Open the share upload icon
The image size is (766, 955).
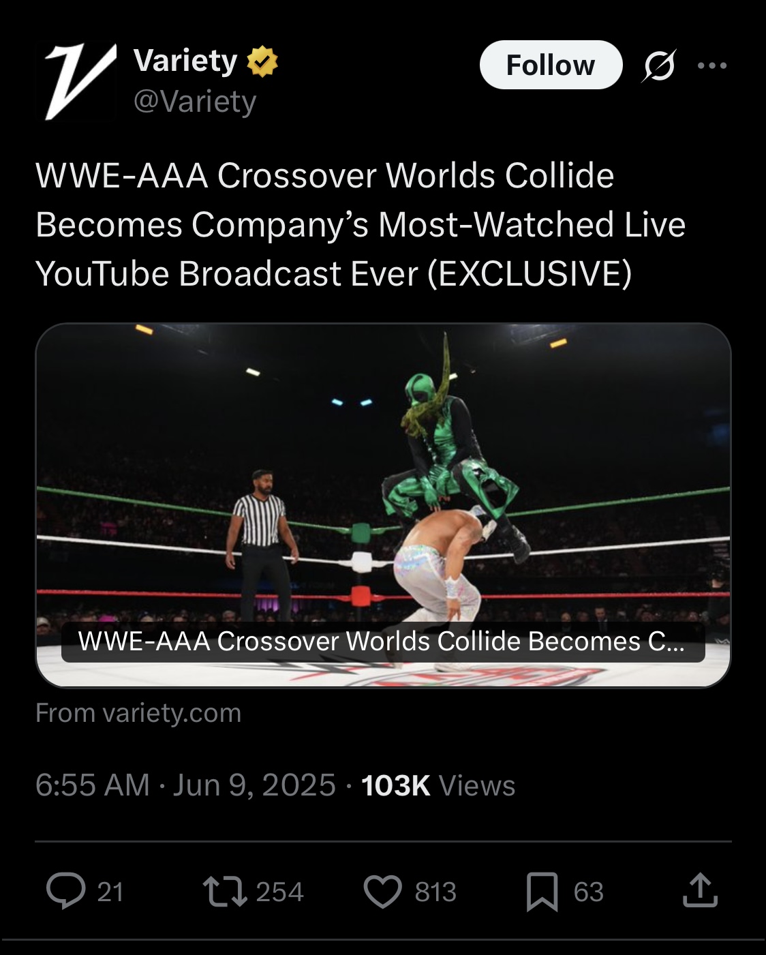click(x=701, y=890)
